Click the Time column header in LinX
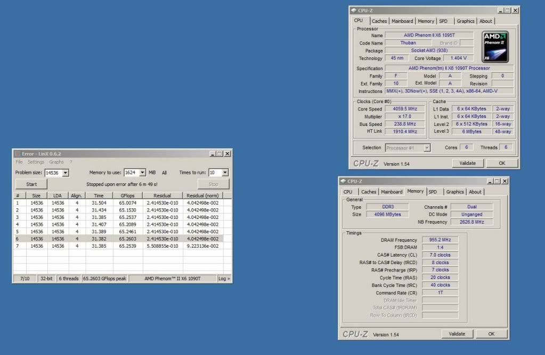Image resolution: width=545 pixels, height=355 pixels. [x=99, y=196]
